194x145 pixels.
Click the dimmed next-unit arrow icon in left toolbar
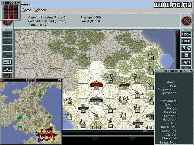point(7,34)
